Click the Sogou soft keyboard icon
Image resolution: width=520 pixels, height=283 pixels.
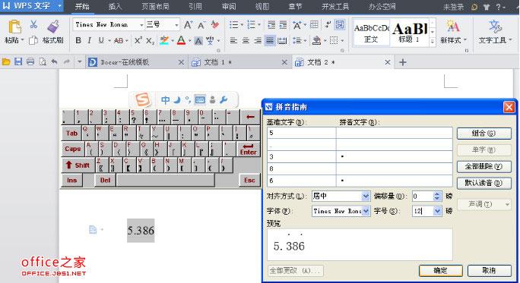200,99
